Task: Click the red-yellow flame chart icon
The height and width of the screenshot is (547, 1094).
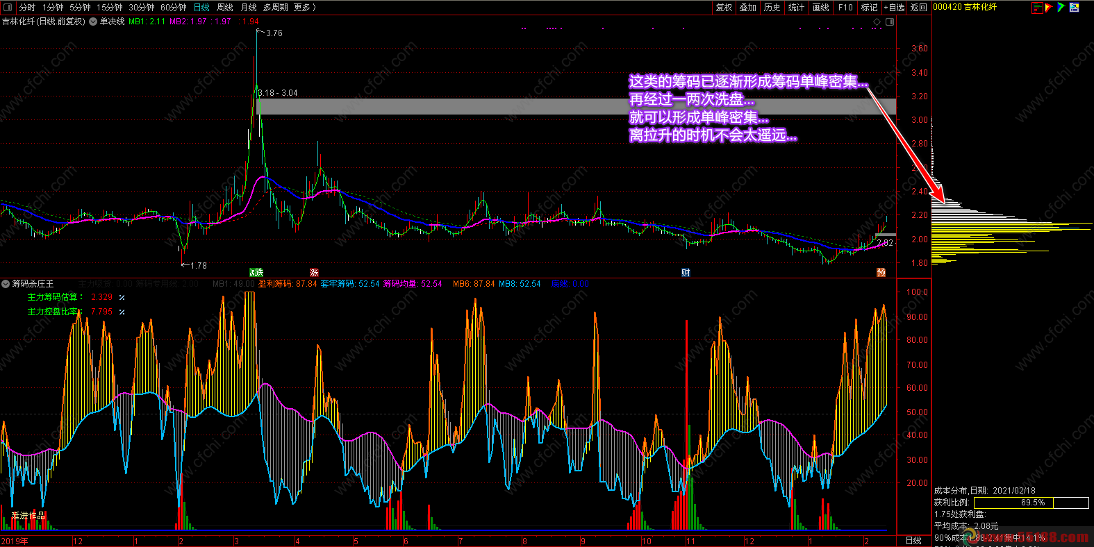Action: [1049, 7]
